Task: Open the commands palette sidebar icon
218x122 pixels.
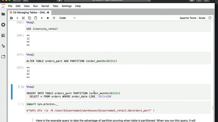Action: point(3,35)
